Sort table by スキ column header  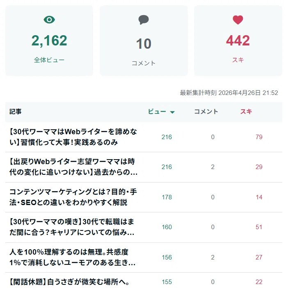[x=246, y=112]
